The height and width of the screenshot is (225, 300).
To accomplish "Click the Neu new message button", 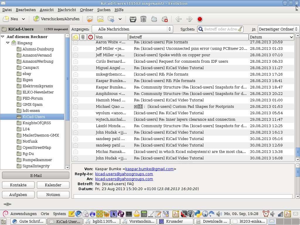I will 11,19.
